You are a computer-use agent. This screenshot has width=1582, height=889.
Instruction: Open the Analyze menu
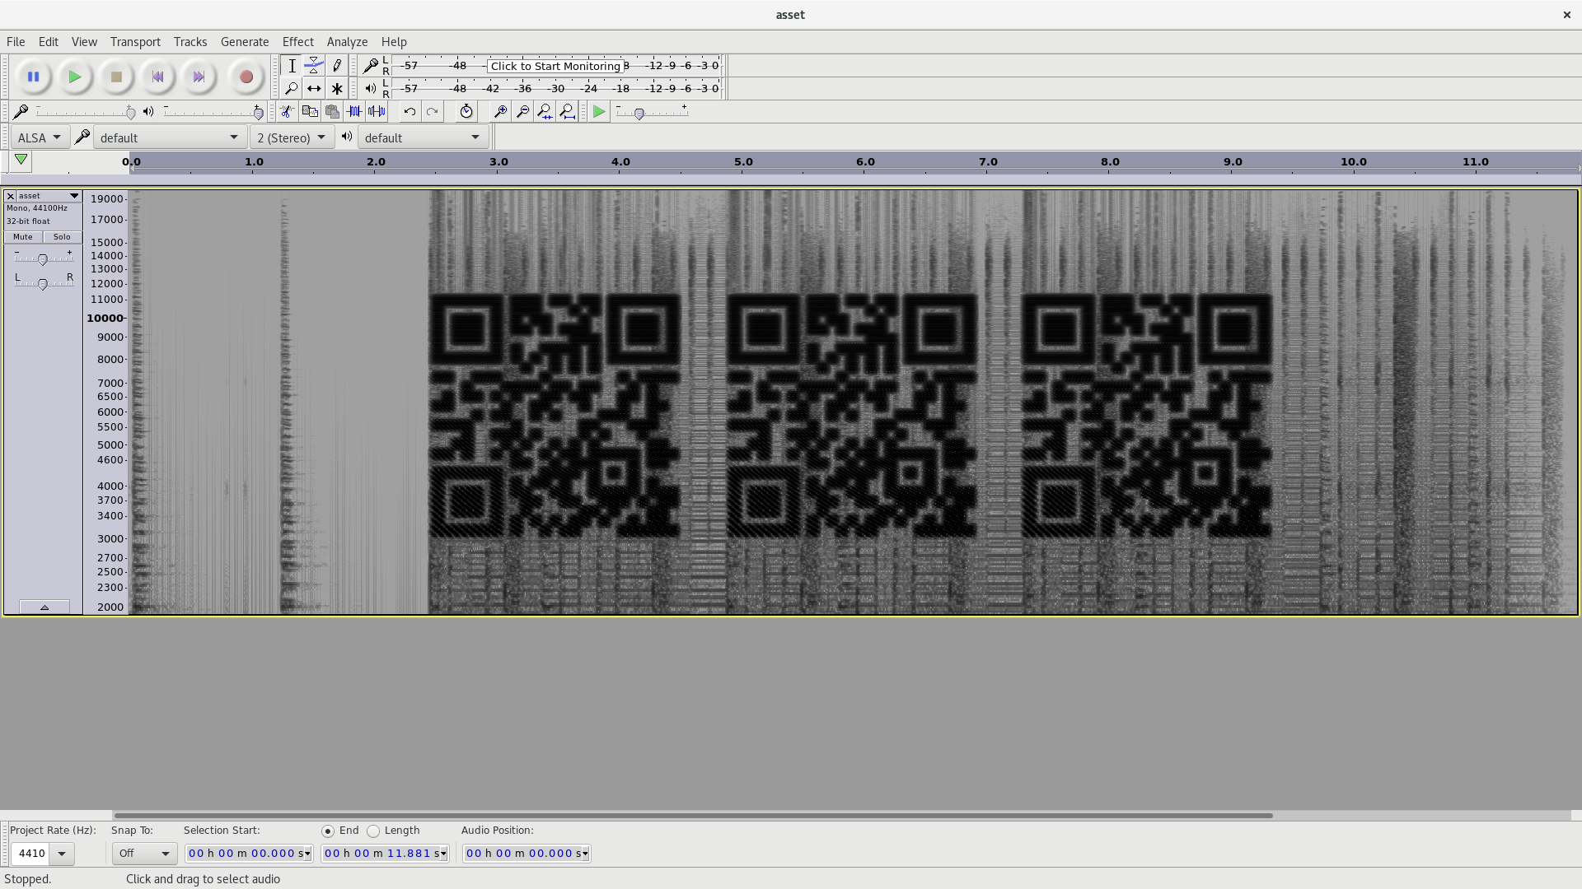point(347,42)
